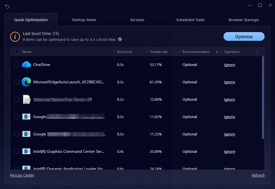Image resolution: width=275 pixels, height=189 pixels.
Task: Click the Operation column header
Action: 232,52
